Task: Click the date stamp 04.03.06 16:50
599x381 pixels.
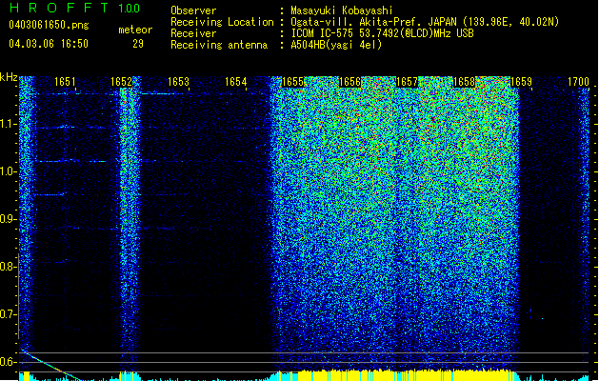Action: click(x=49, y=44)
